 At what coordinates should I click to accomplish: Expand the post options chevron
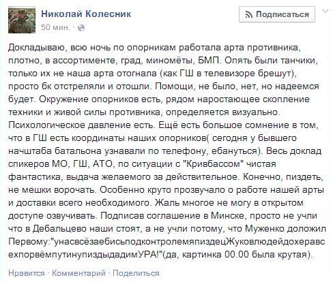325,11
